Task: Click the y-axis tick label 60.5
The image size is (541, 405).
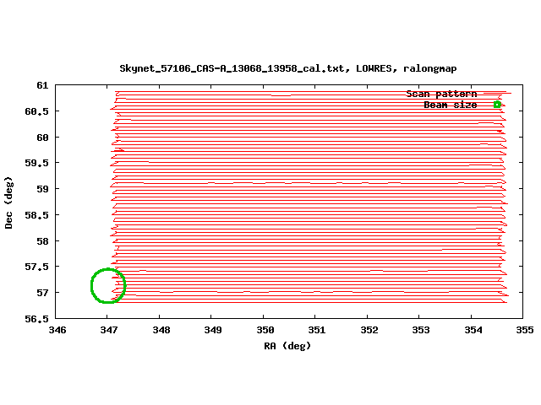Action: [x=36, y=111]
